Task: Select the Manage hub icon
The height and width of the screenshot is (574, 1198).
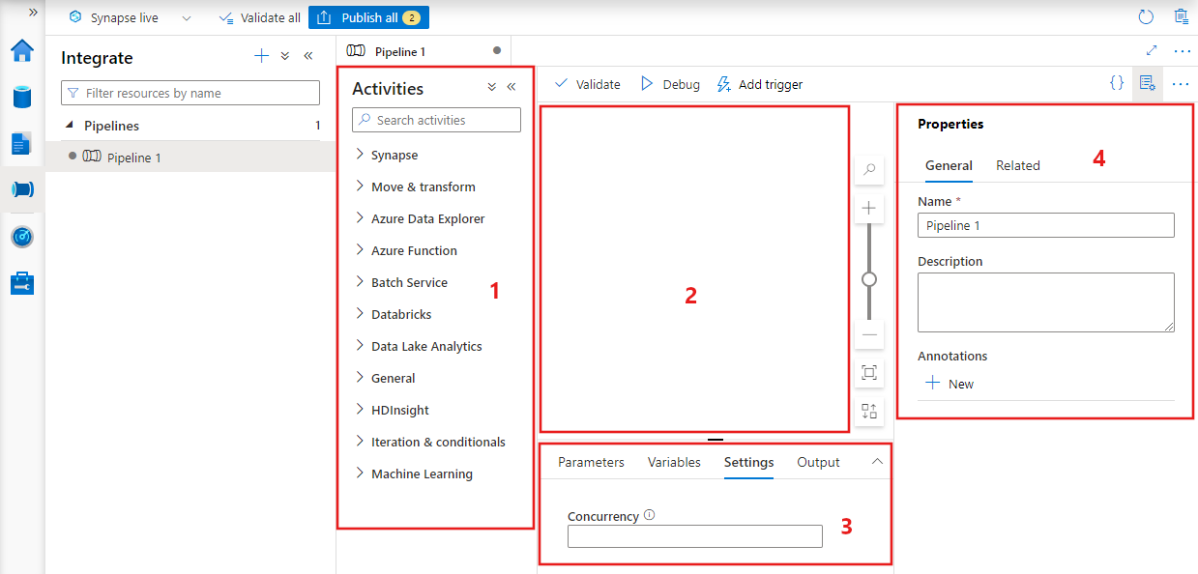Action: point(21,280)
